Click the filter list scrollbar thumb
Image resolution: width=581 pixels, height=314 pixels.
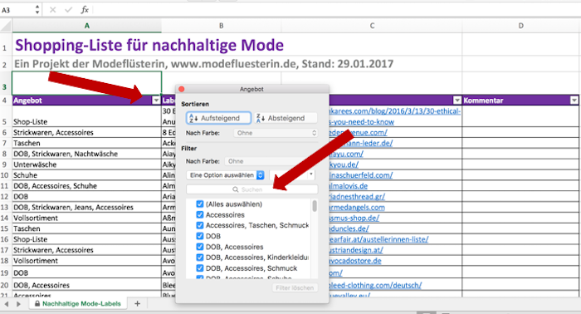315,206
